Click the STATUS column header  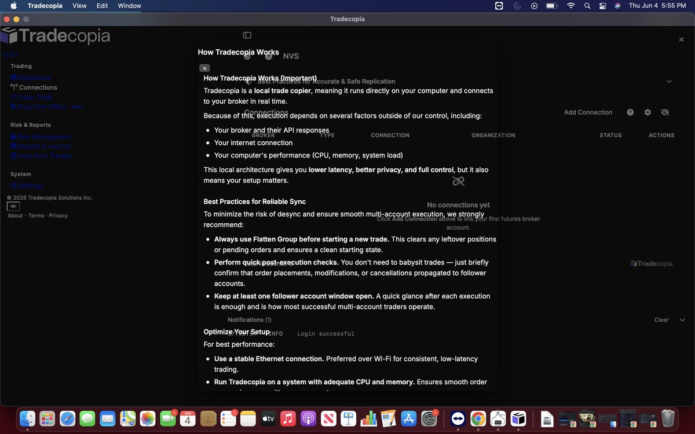[x=610, y=135]
